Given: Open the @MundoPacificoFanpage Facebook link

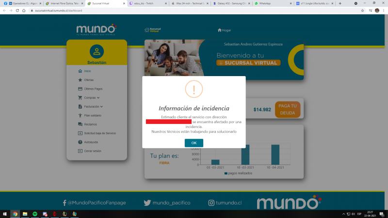Looking at the screenshot, I should tap(94, 202).
